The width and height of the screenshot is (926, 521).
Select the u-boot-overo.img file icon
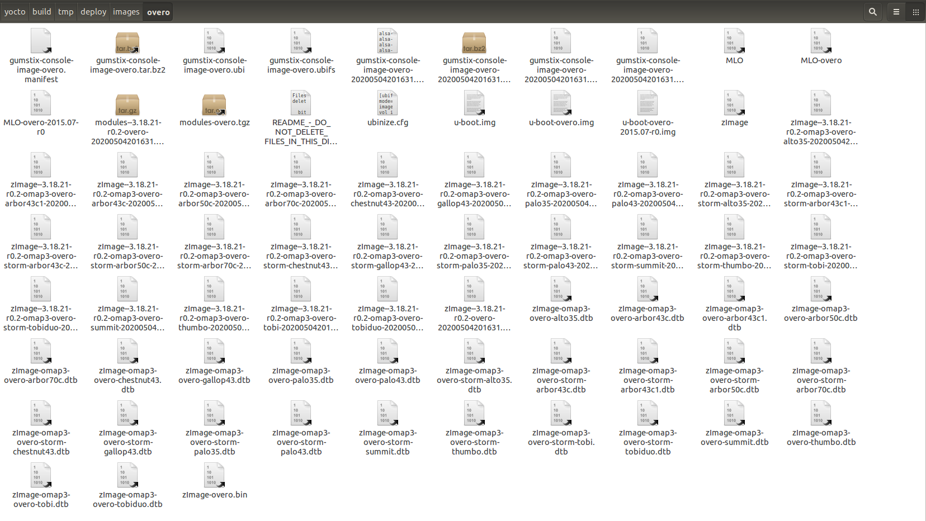[x=561, y=103]
